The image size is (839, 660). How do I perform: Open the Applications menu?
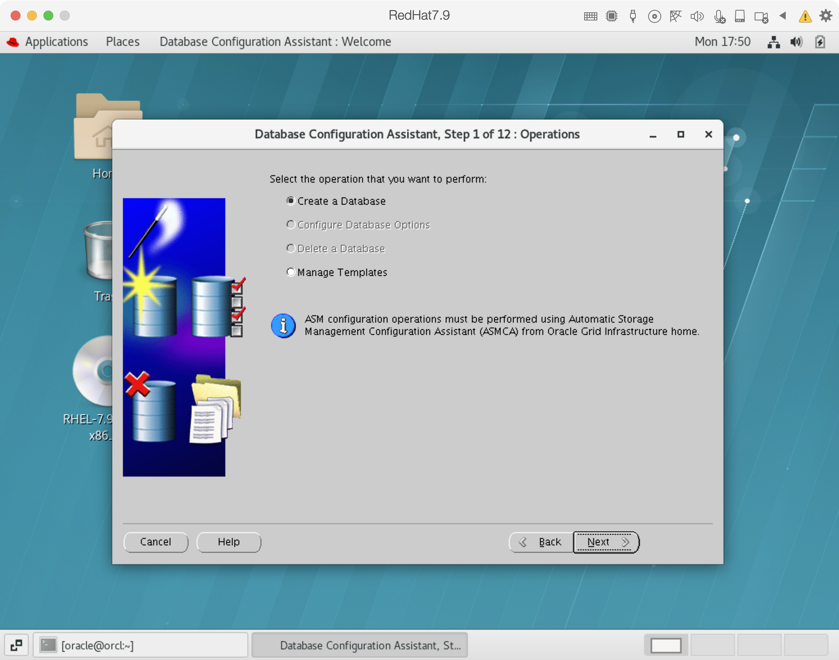(x=56, y=42)
